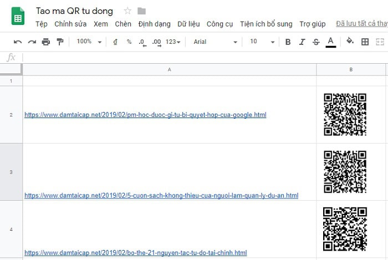Screen dimensions: 388x260
Task: Select row 4 header
Action: click(11, 230)
